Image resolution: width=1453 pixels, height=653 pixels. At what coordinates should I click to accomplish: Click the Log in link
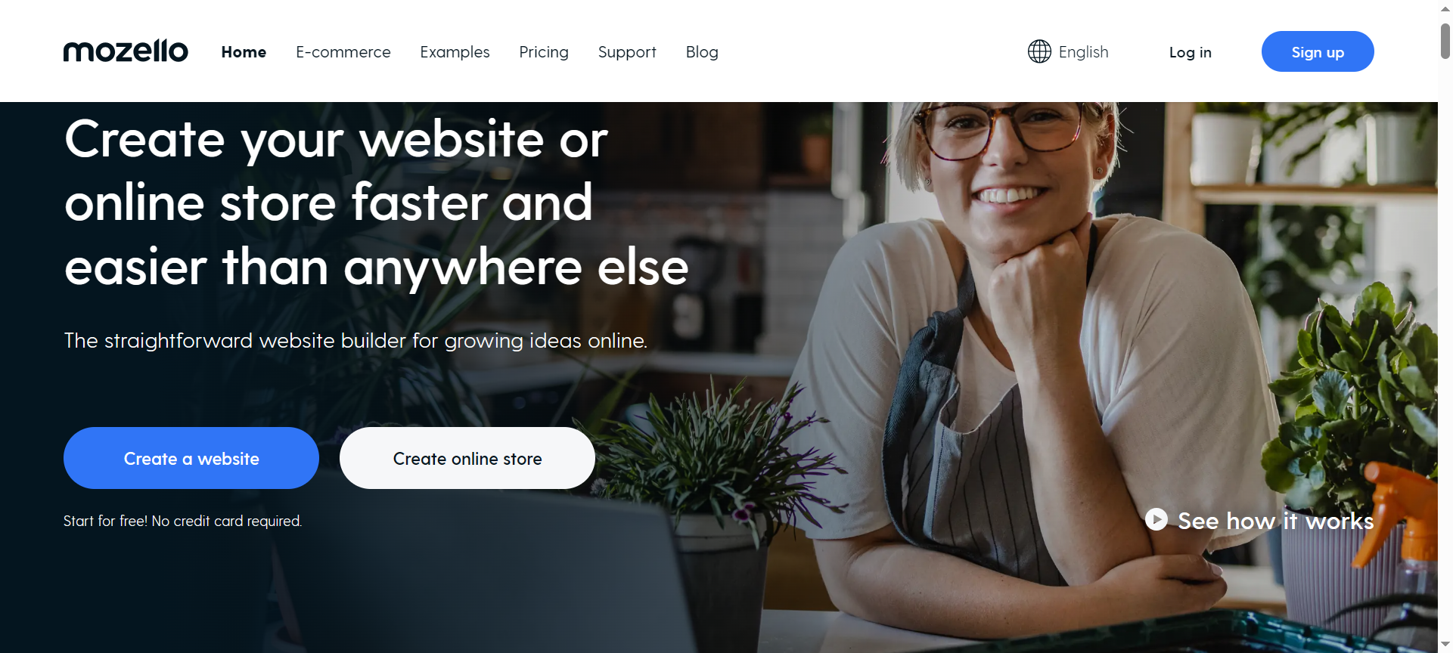1190,52
